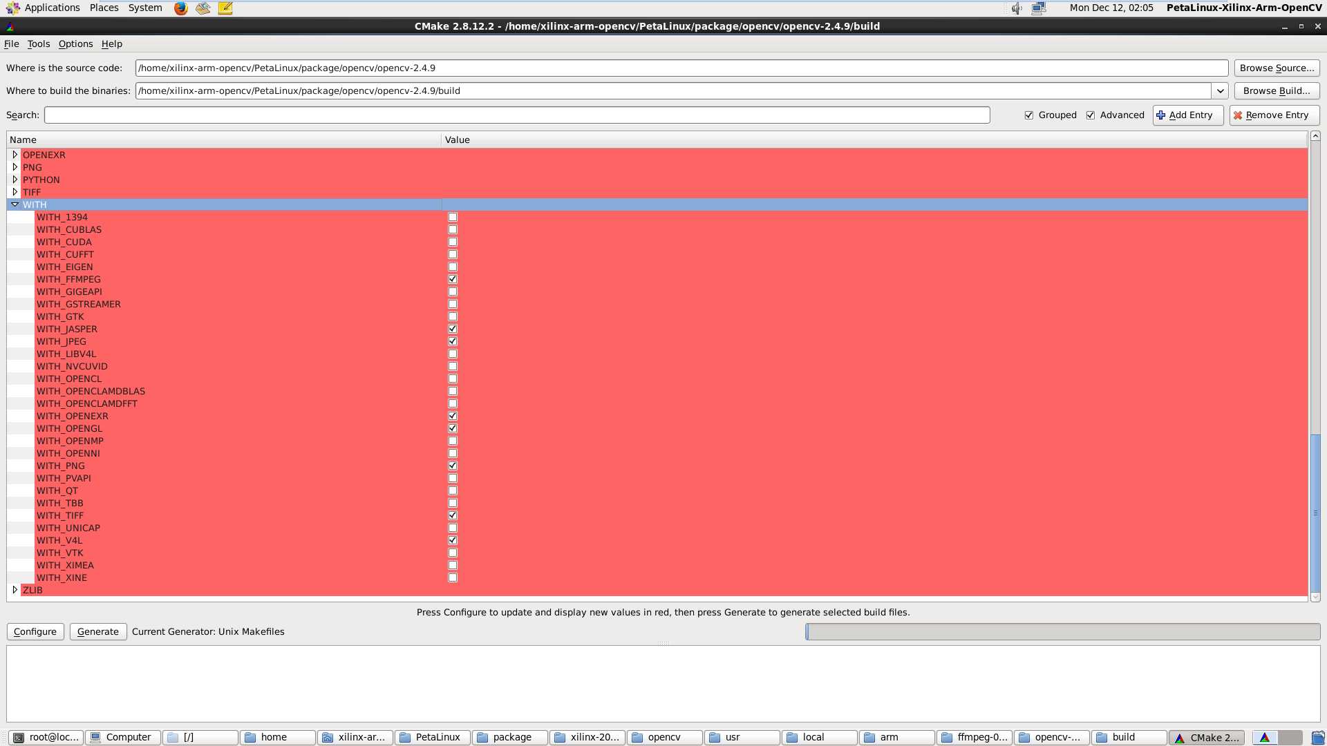Switch to xilinx-20... taskbar window
Screen dimensions: 1327x746
[x=587, y=738]
